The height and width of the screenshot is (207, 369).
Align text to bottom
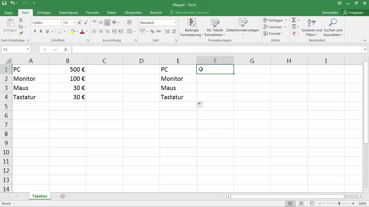click(x=107, y=22)
